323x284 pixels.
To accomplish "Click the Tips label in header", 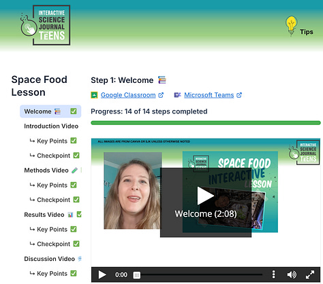I will point(306,32).
